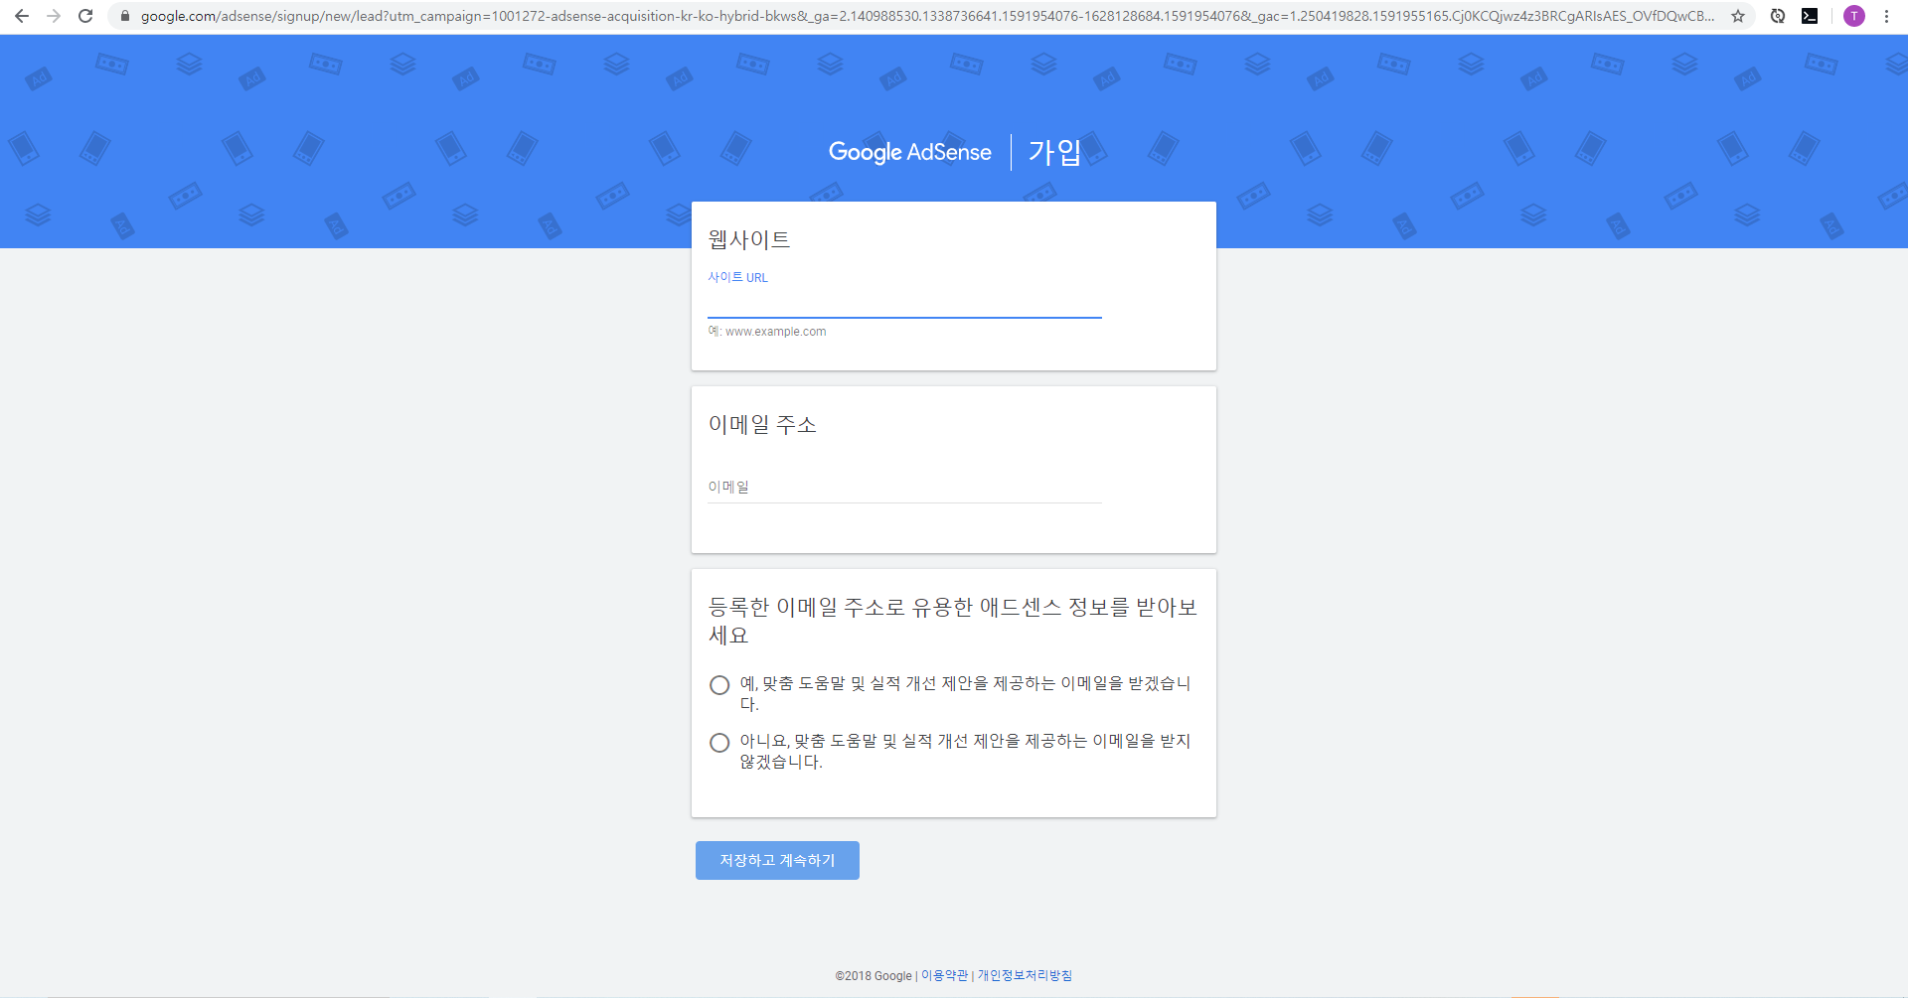1908x998 pixels.
Task: Click the Google AdSense logo
Action: click(909, 152)
